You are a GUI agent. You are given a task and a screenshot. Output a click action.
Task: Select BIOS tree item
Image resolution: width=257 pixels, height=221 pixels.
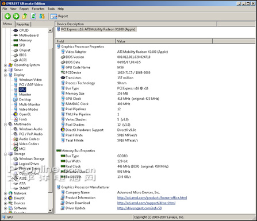pyautogui.click(x=22, y=55)
